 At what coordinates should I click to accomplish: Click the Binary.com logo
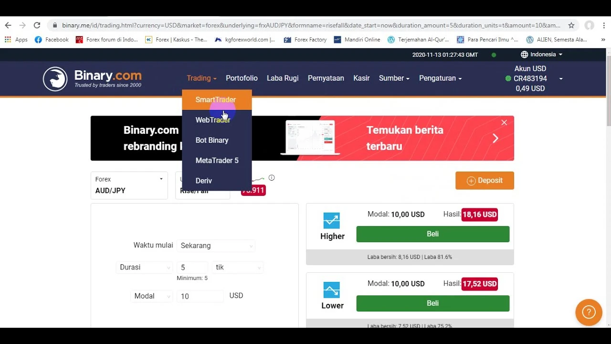[92, 79]
